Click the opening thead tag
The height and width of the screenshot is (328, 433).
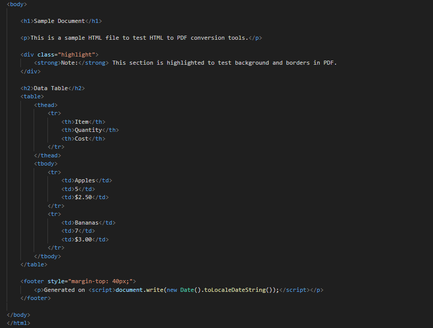tap(46, 105)
